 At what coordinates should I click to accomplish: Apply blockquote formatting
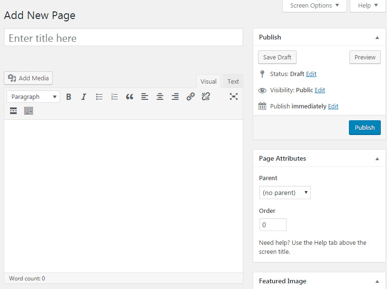(129, 96)
